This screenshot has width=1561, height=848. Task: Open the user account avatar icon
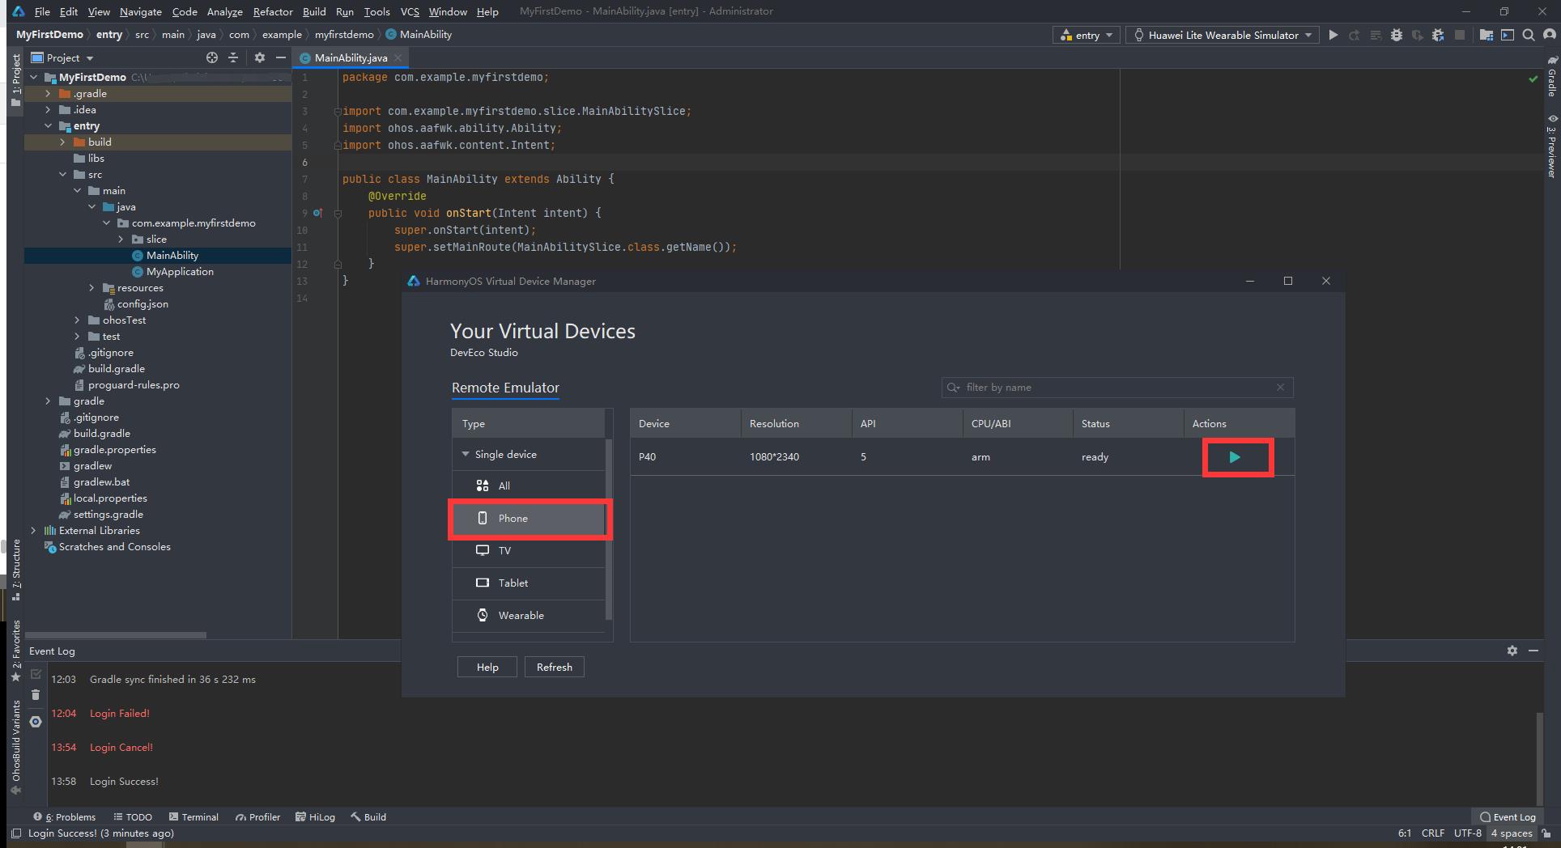click(1550, 35)
